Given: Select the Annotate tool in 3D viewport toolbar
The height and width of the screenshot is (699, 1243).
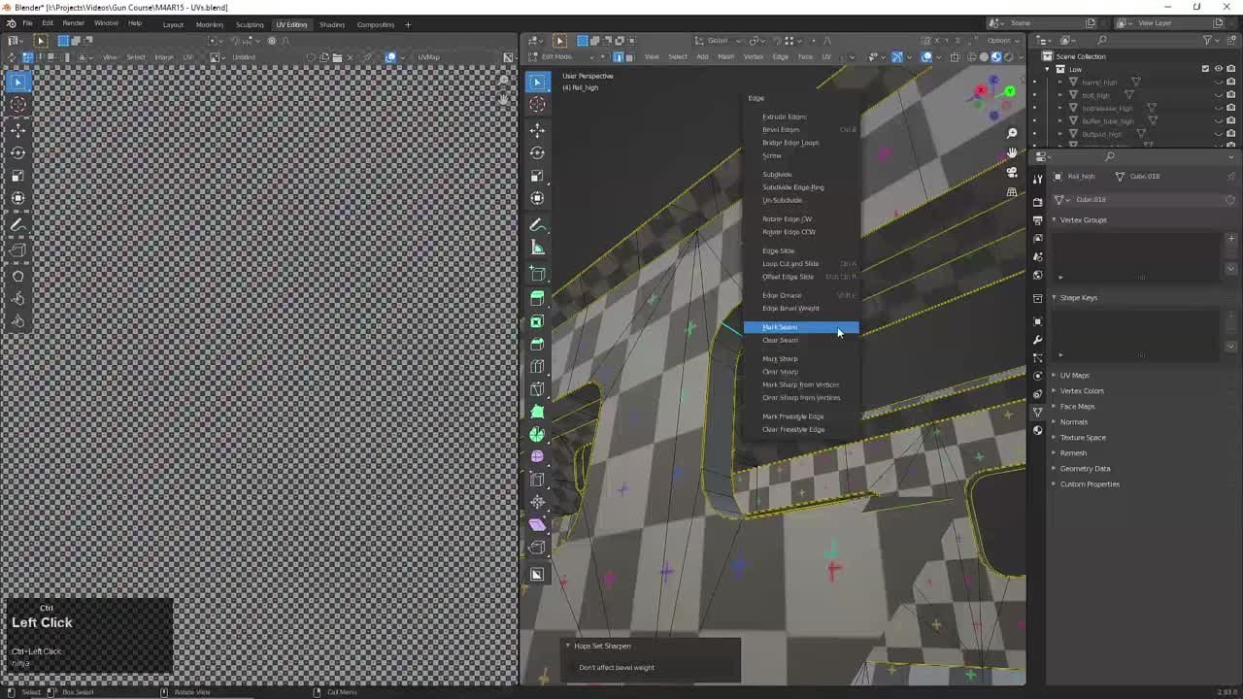Looking at the screenshot, I should click(537, 225).
